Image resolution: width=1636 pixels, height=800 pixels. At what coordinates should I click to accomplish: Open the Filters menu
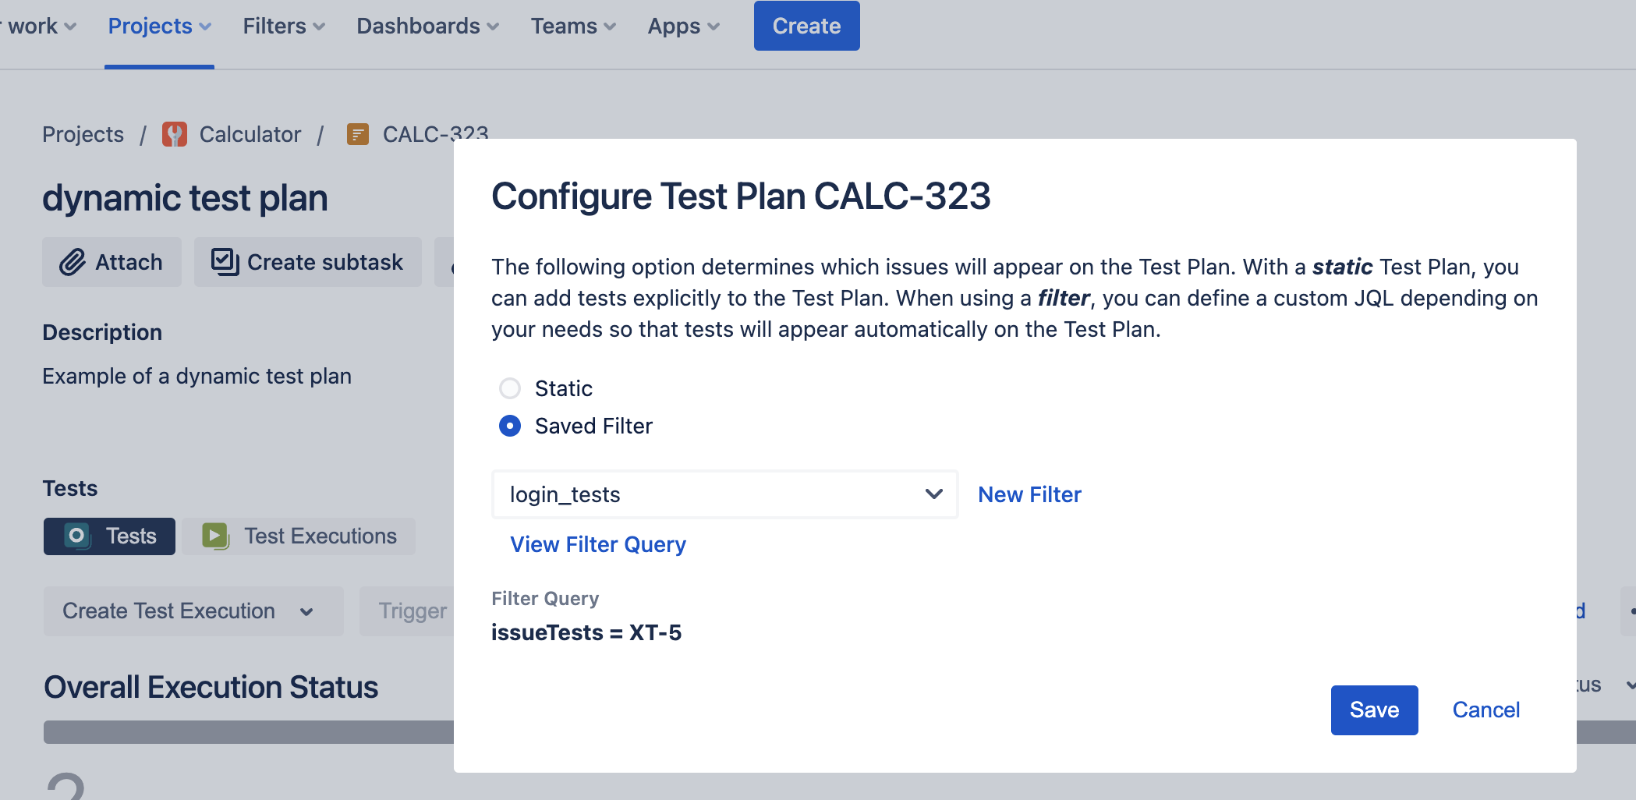[x=284, y=26]
